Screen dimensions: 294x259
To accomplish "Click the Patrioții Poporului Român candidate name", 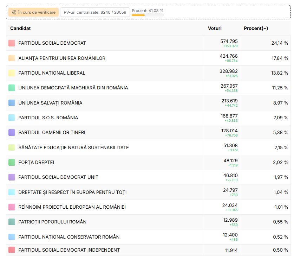I will pos(52,222).
